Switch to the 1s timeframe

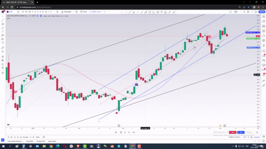33,12
